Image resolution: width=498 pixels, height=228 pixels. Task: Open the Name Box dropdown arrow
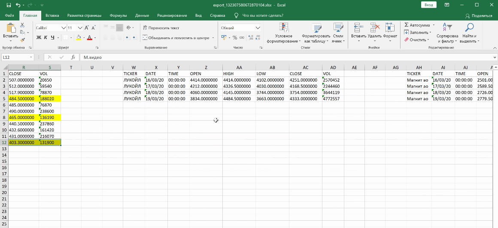(x=31, y=57)
